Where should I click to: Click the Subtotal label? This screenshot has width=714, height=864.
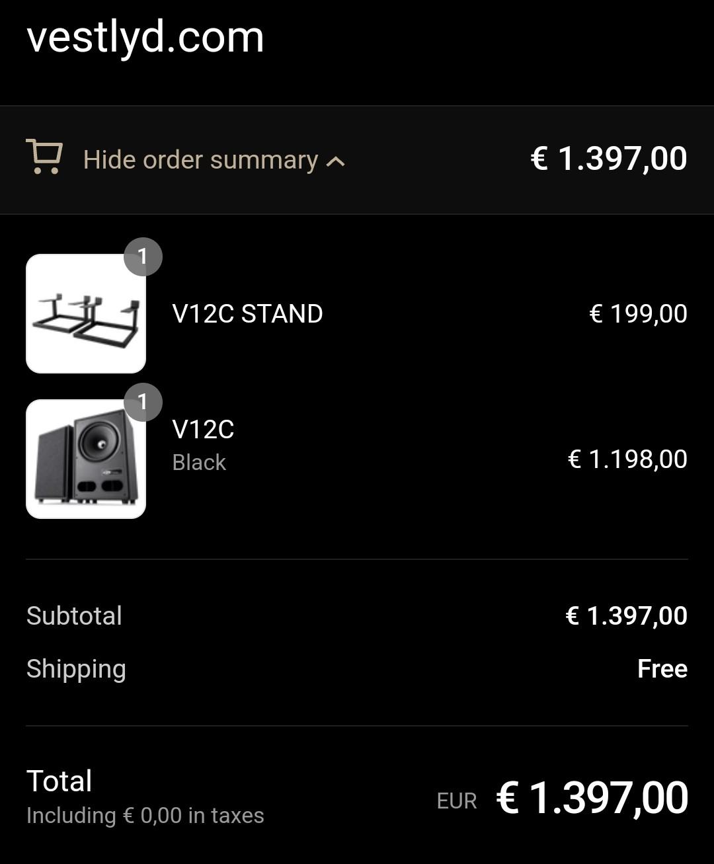74,616
